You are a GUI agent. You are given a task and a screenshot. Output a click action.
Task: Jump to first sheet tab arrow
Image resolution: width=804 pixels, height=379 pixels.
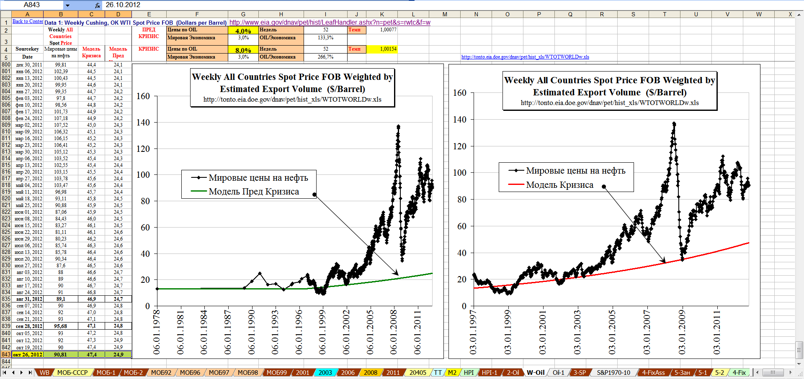point(5,372)
